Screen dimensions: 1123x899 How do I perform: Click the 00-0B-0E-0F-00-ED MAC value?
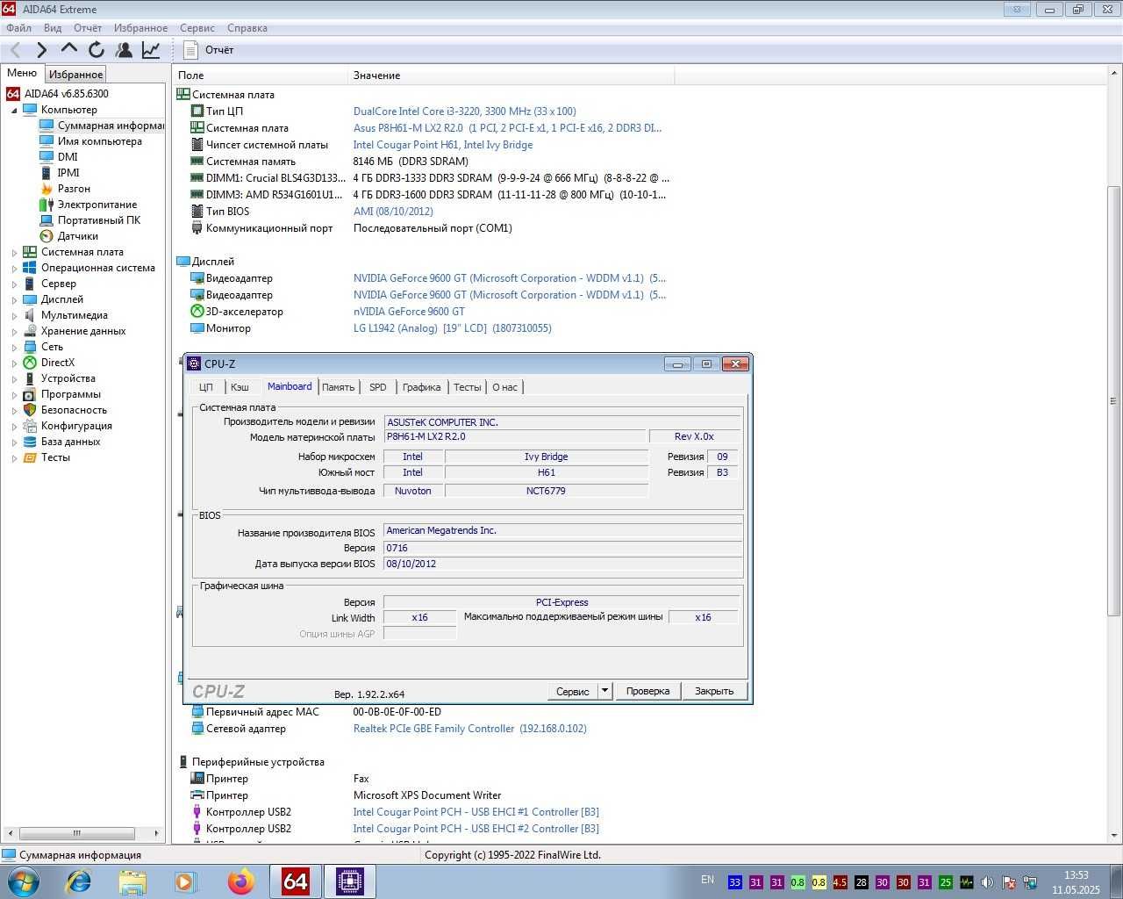(x=397, y=712)
